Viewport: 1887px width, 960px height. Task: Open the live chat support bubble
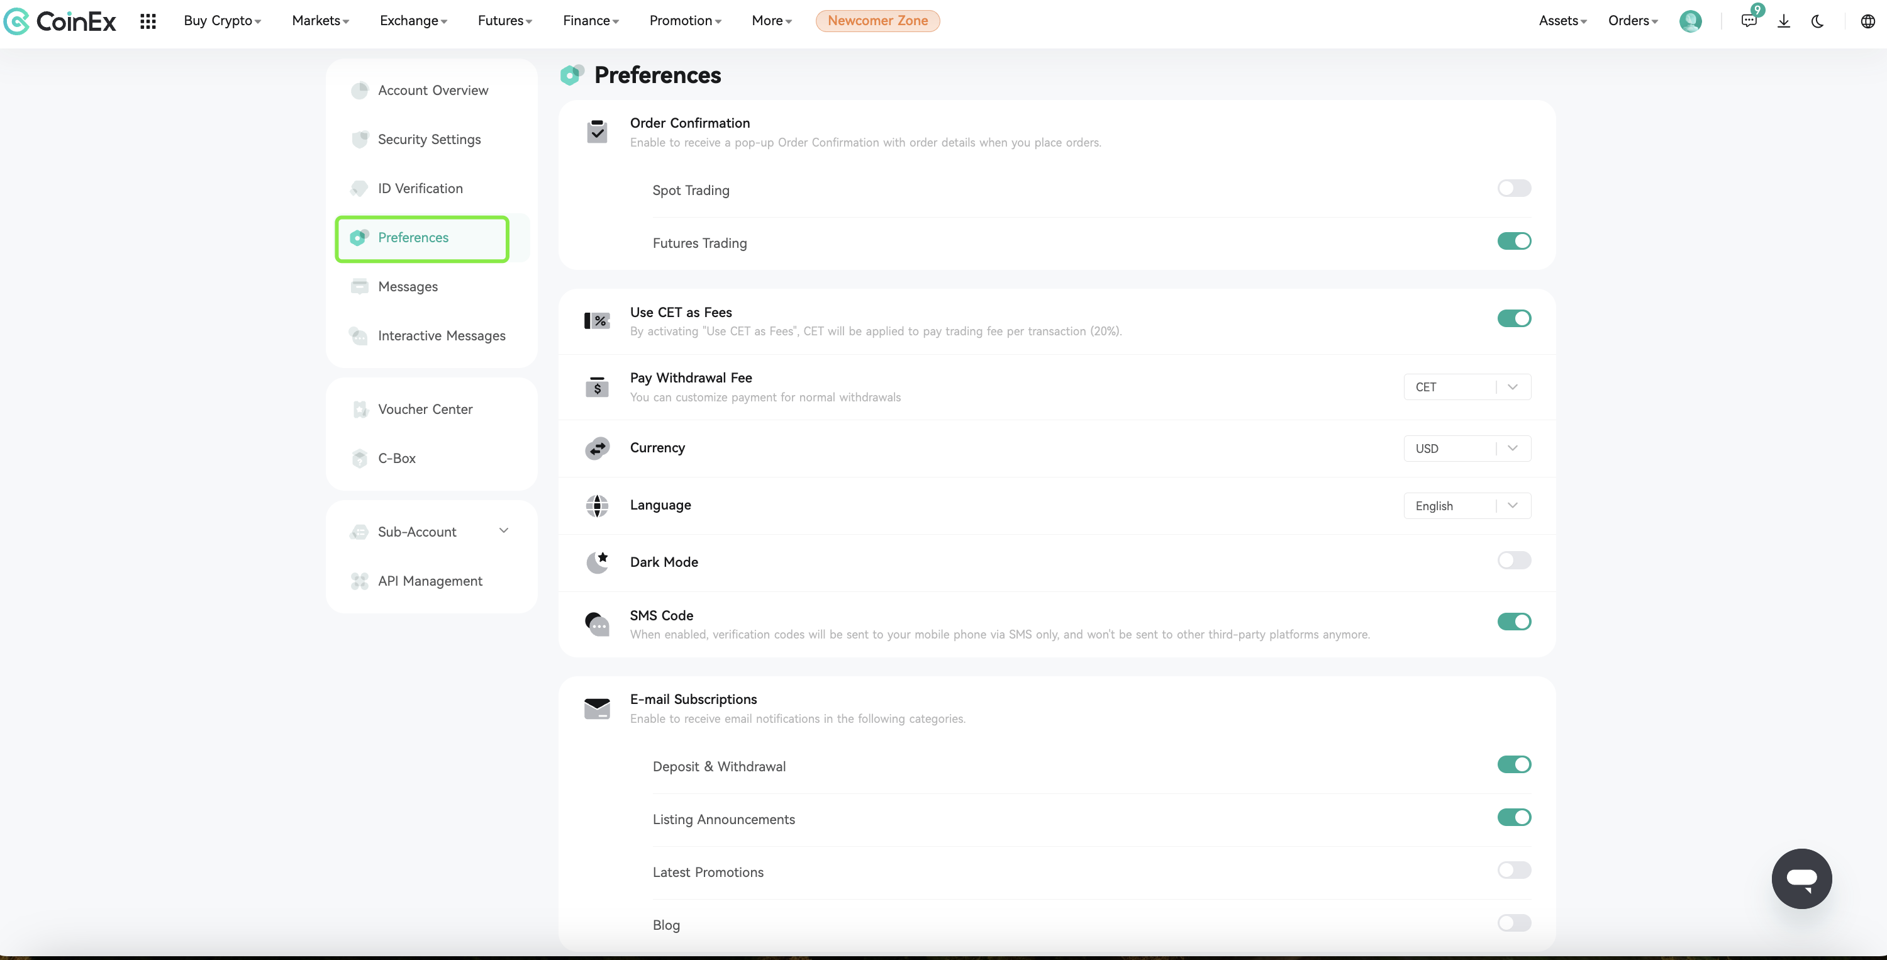(1801, 879)
